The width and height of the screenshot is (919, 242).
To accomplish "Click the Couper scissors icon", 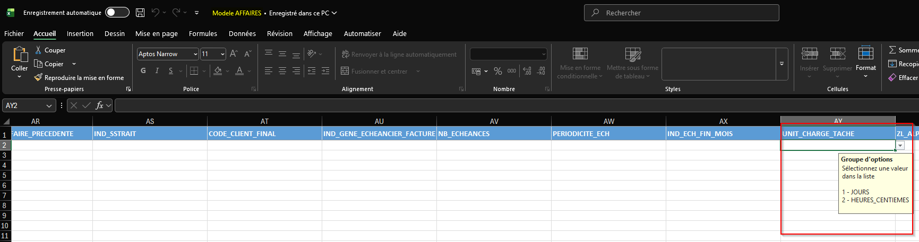I will pos(38,50).
